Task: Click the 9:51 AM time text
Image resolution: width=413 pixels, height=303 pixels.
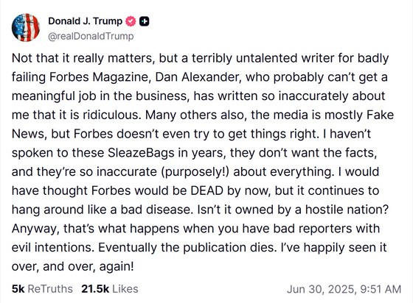Action: 381,289
